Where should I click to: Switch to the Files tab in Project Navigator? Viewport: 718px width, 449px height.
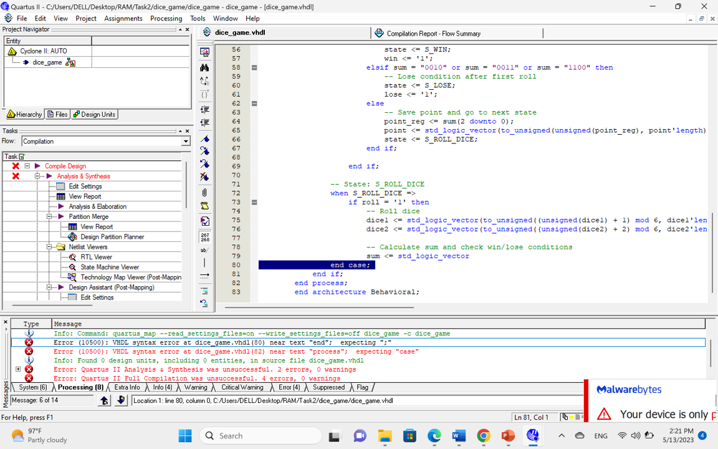tap(57, 115)
